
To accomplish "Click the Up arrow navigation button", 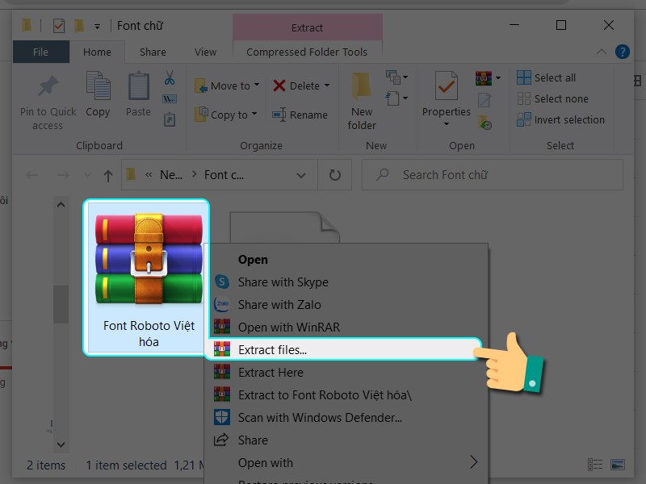I will [108, 176].
